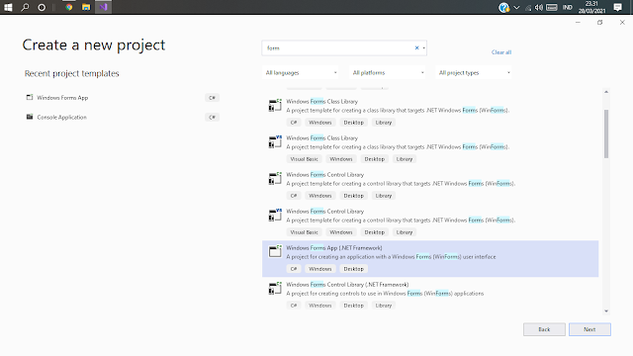Image resolution: width=633 pixels, height=356 pixels.
Task: Click the Next button
Action: click(x=589, y=329)
